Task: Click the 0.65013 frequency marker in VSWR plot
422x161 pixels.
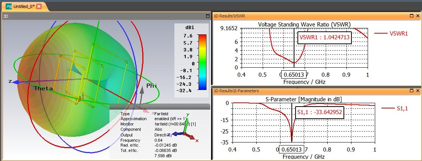Action: [x=294, y=75]
